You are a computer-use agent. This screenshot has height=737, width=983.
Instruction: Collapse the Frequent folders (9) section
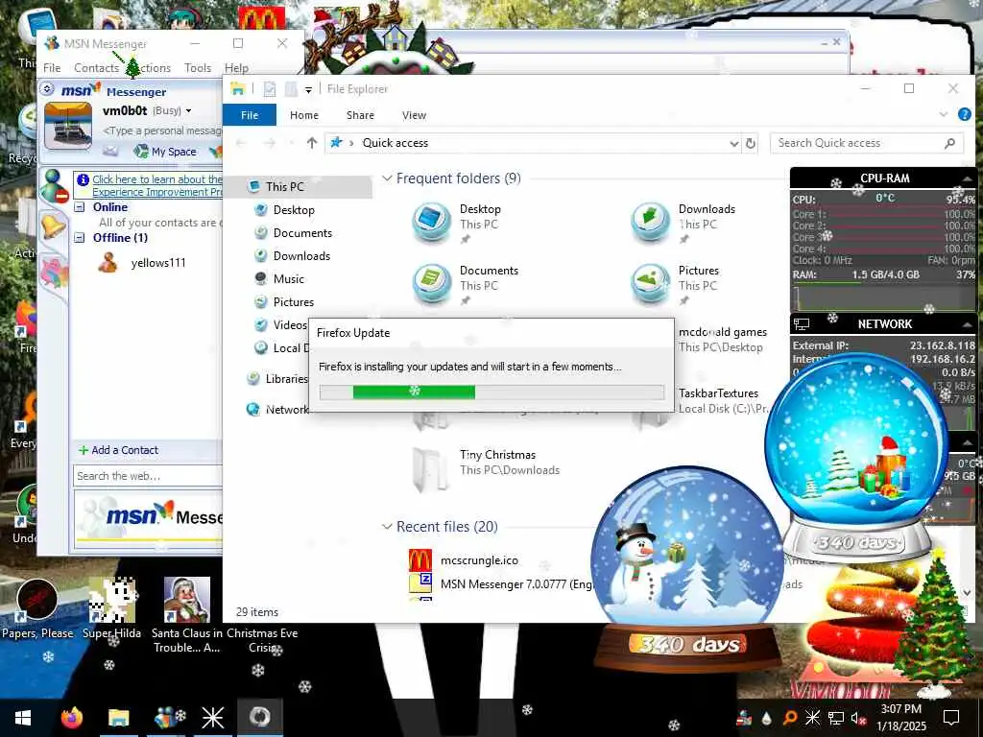click(388, 178)
